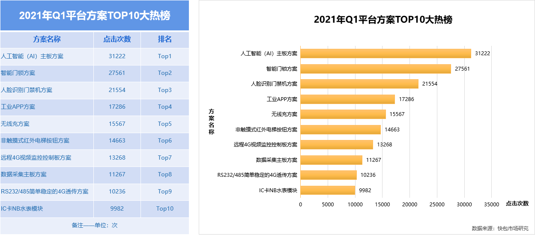Select table value 21554
Image resolution: width=535 pixels, height=235 pixels.
click(117, 90)
